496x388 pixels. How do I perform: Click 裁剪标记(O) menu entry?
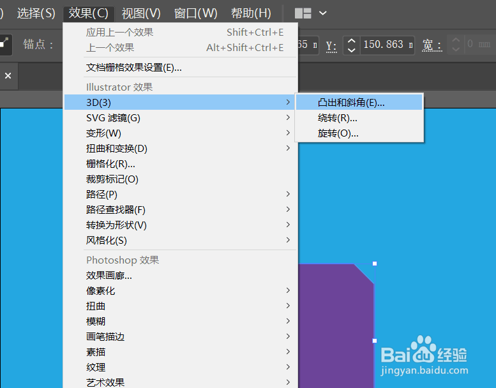point(181,179)
